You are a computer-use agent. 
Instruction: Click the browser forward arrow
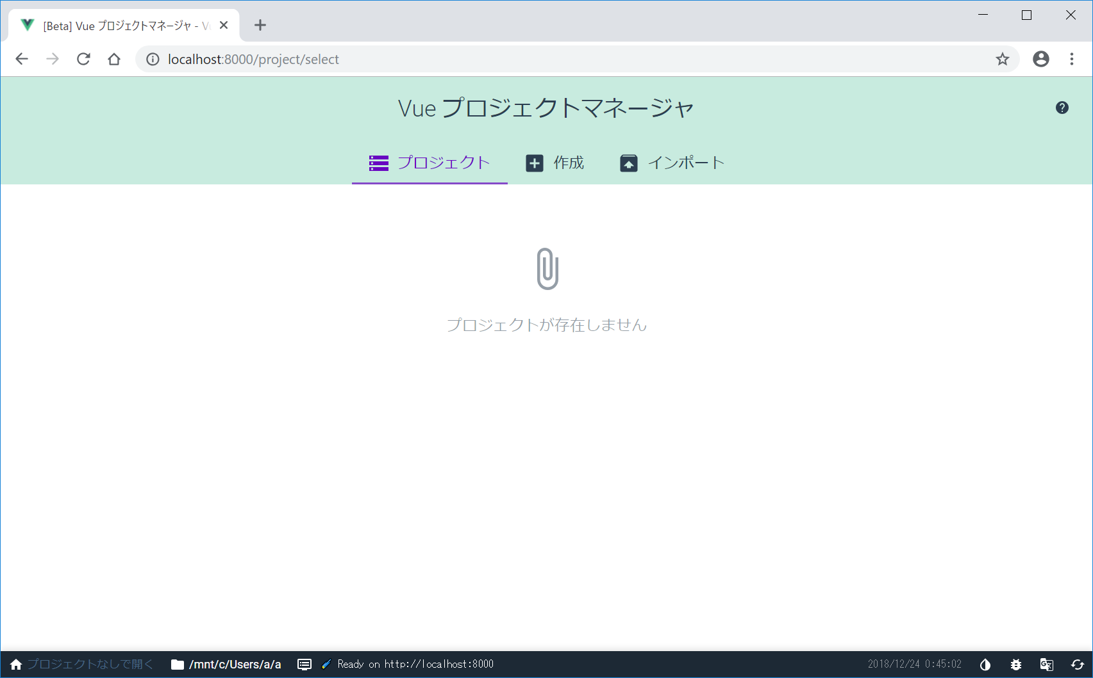[x=53, y=59]
